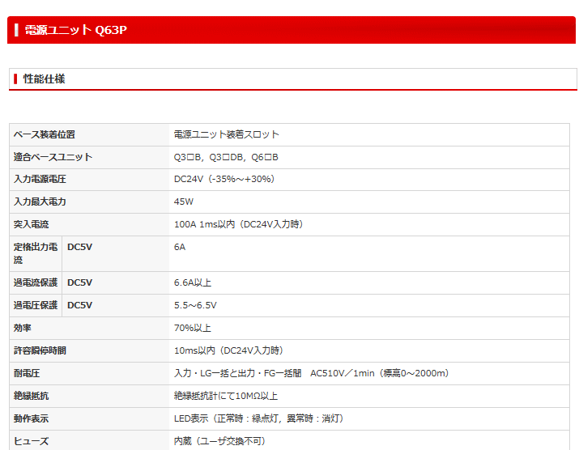Click DC5V in the 定格出力電流 row
The width and height of the screenshot is (579, 450).
tap(79, 247)
